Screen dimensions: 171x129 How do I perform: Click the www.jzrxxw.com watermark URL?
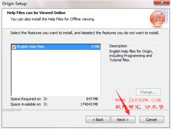(x=138, y=100)
